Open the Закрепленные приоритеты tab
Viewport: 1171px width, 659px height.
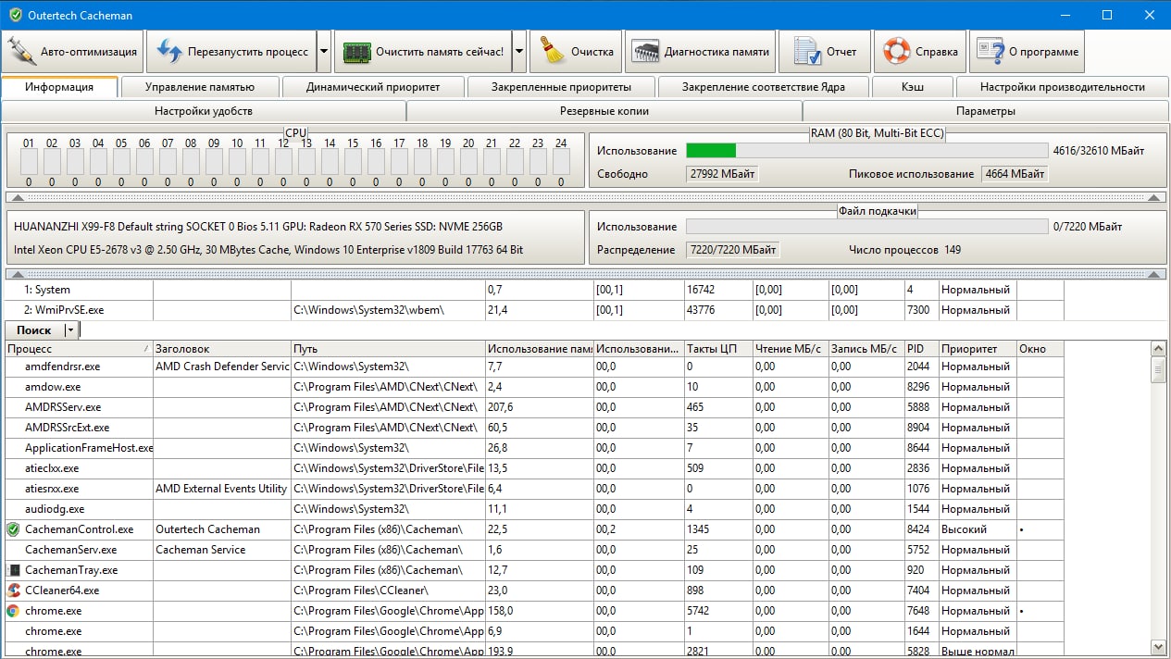tap(561, 87)
